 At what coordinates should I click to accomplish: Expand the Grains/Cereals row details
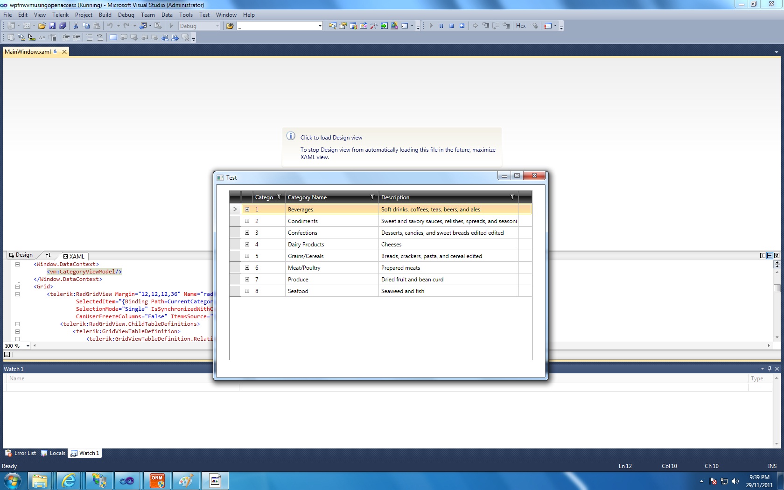247,256
